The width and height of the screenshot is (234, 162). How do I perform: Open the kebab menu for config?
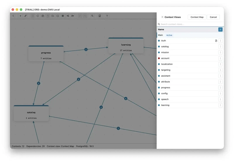coord(220,93)
